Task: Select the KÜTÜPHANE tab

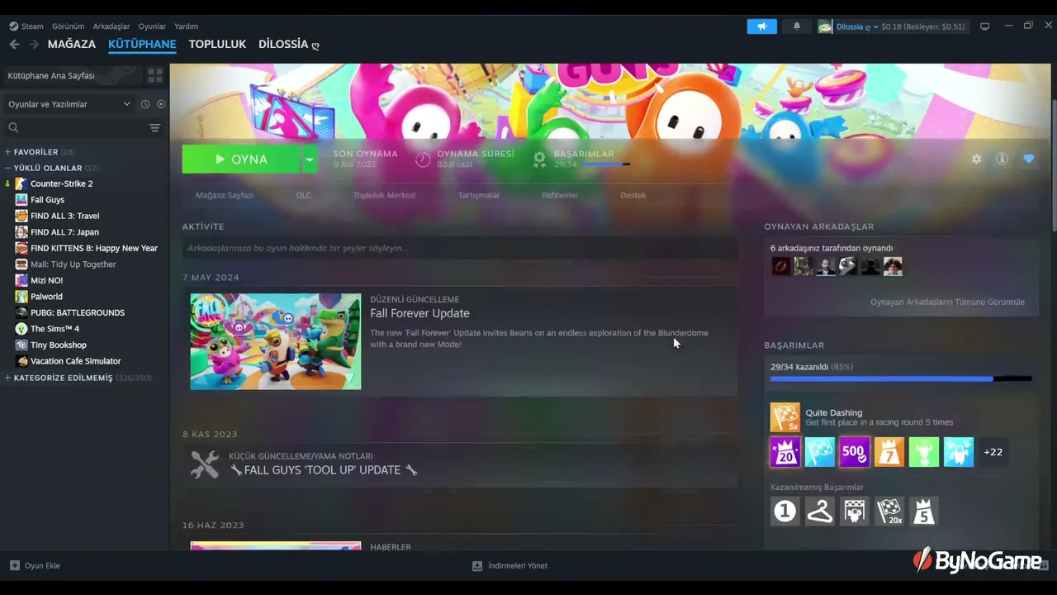Action: [x=142, y=44]
